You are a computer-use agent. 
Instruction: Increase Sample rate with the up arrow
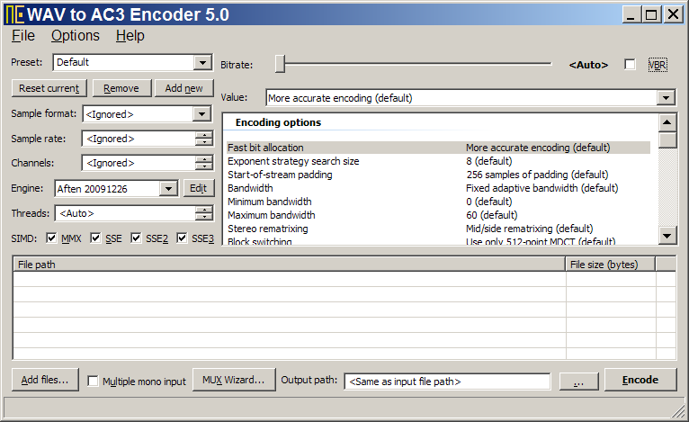[204, 135]
